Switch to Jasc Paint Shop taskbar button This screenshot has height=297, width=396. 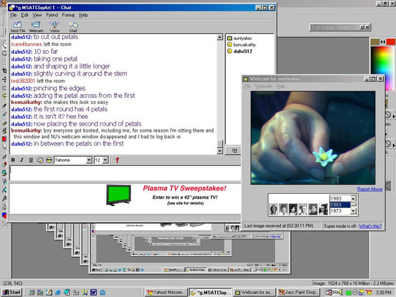click(x=298, y=293)
